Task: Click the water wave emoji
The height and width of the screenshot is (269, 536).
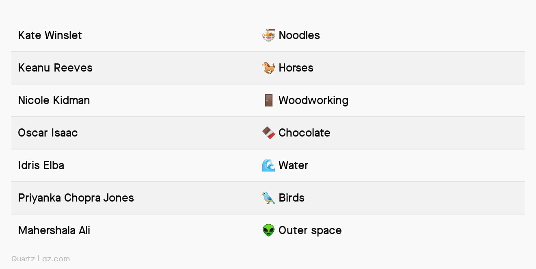Action: pos(268,165)
